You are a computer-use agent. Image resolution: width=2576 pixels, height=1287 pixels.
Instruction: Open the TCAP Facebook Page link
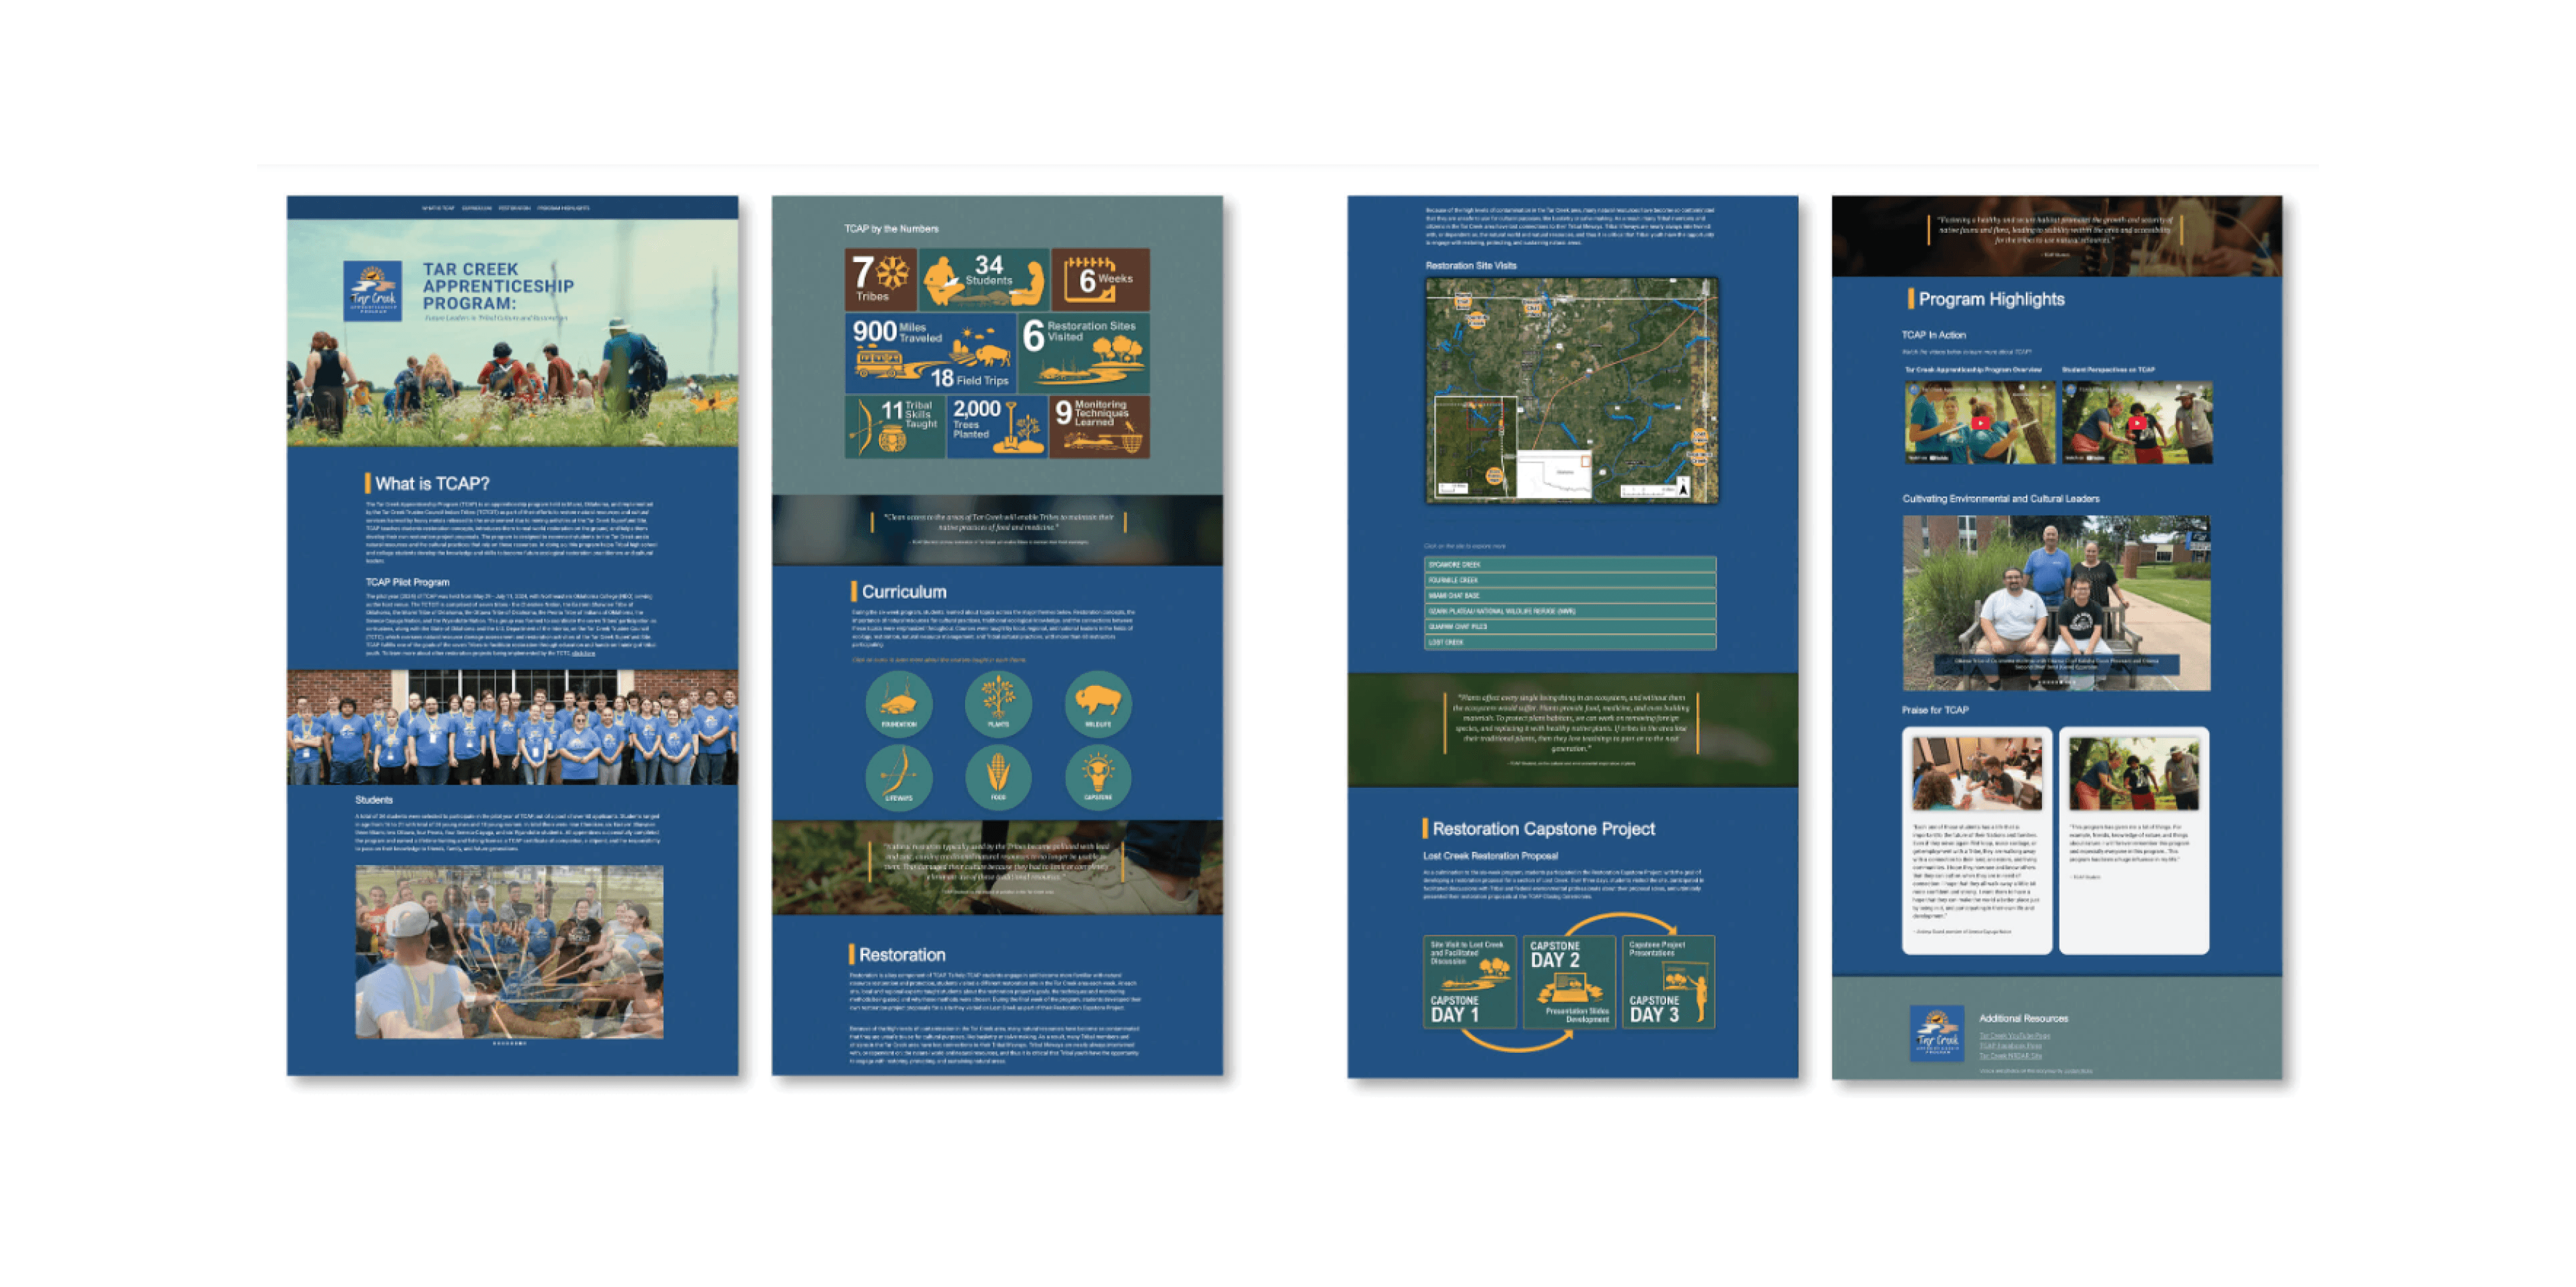click(2010, 1046)
